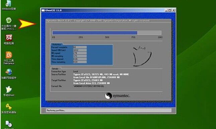Click the "Restoring partition..." status bar
The width and height of the screenshot is (216, 129).
(109, 110)
